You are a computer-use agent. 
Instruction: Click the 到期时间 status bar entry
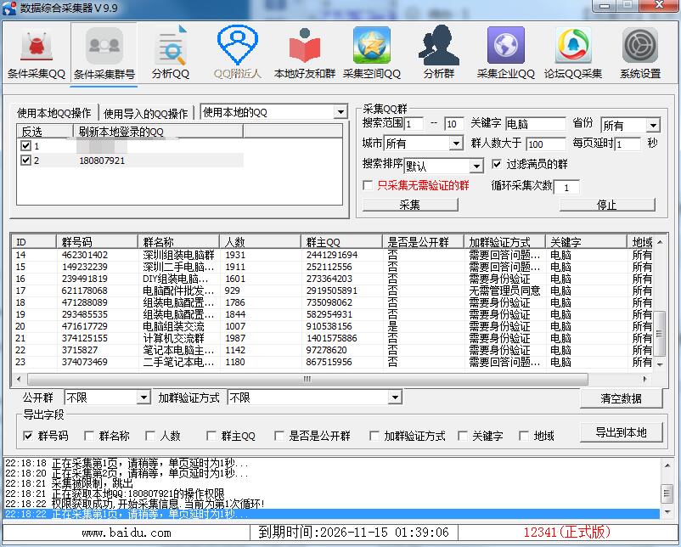coord(353,533)
